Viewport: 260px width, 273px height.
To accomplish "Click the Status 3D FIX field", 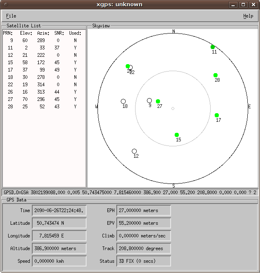I will [143, 261].
